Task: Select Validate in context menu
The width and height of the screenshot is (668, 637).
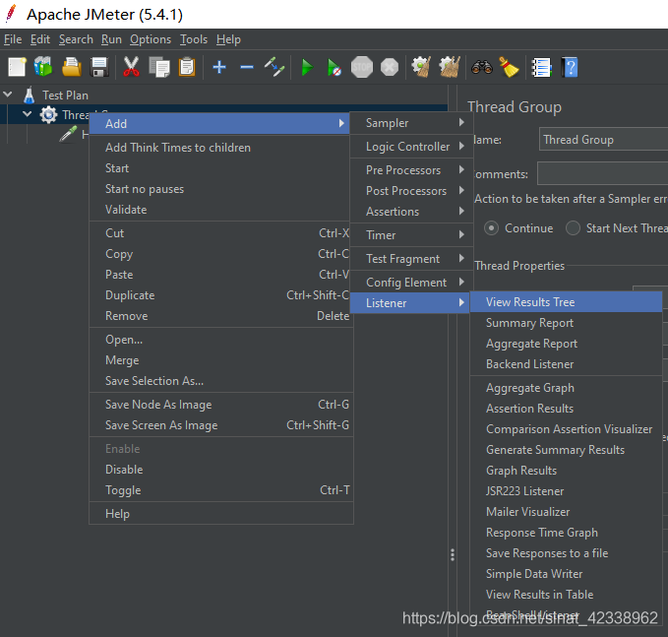Action: pos(219,210)
